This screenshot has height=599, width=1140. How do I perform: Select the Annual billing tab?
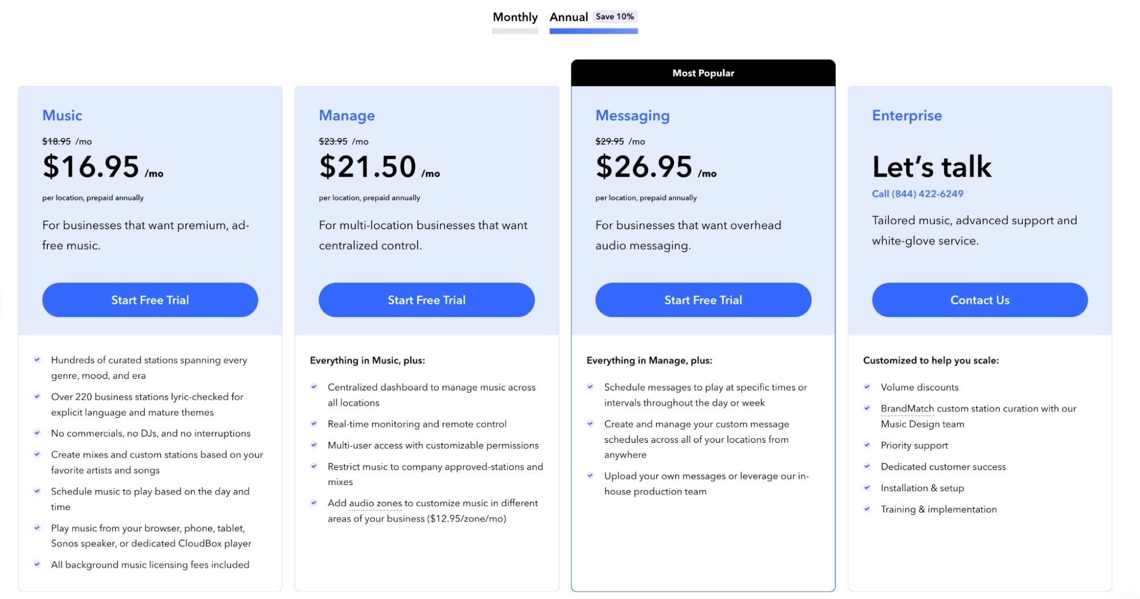point(569,18)
